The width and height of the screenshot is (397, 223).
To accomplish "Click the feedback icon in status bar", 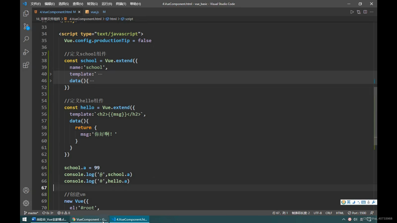I will [372, 213].
